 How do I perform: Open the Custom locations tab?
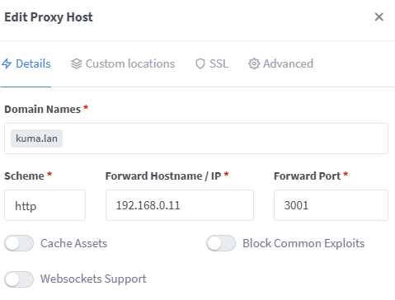tap(123, 63)
